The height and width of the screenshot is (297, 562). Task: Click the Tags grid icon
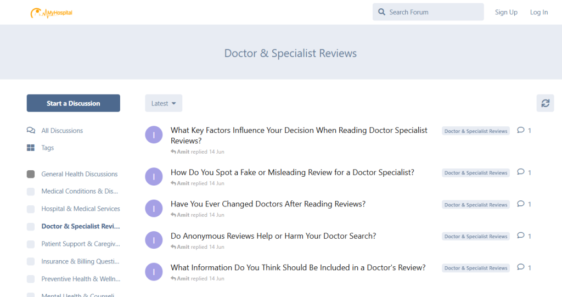click(31, 148)
